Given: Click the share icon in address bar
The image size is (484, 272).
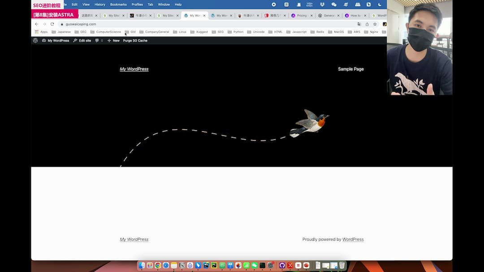Looking at the screenshot, I should click(x=367, y=24).
